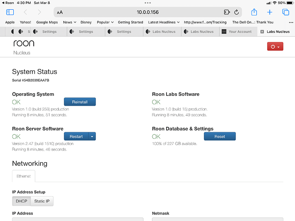The height and width of the screenshot is (221, 295).
Task: Return to Roon app via back link
Action: point(8,3)
